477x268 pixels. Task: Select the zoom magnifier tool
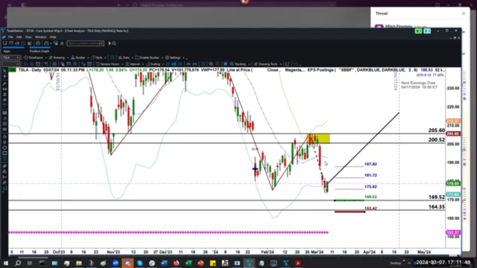coord(4,84)
